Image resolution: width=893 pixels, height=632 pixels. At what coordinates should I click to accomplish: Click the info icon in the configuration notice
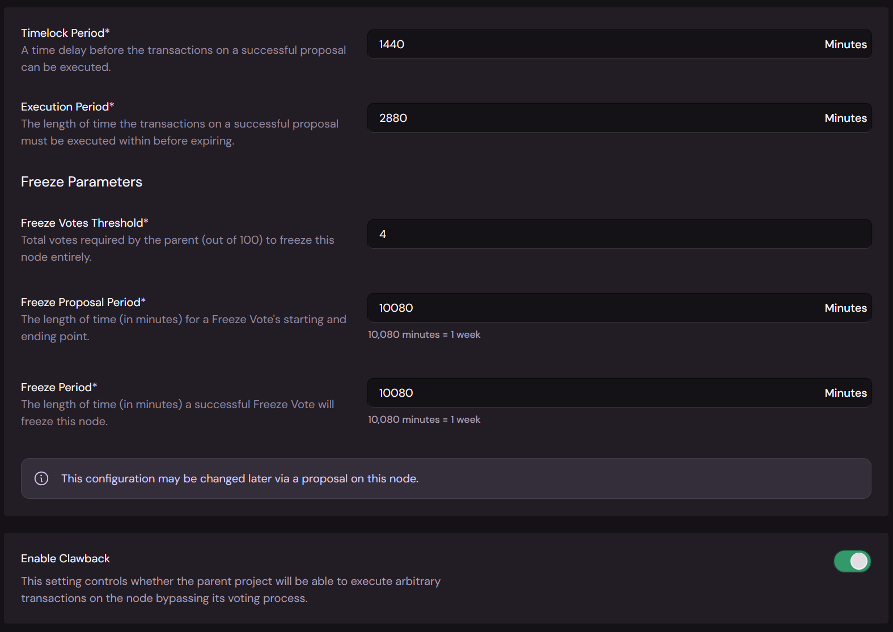(x=41, y=478)
